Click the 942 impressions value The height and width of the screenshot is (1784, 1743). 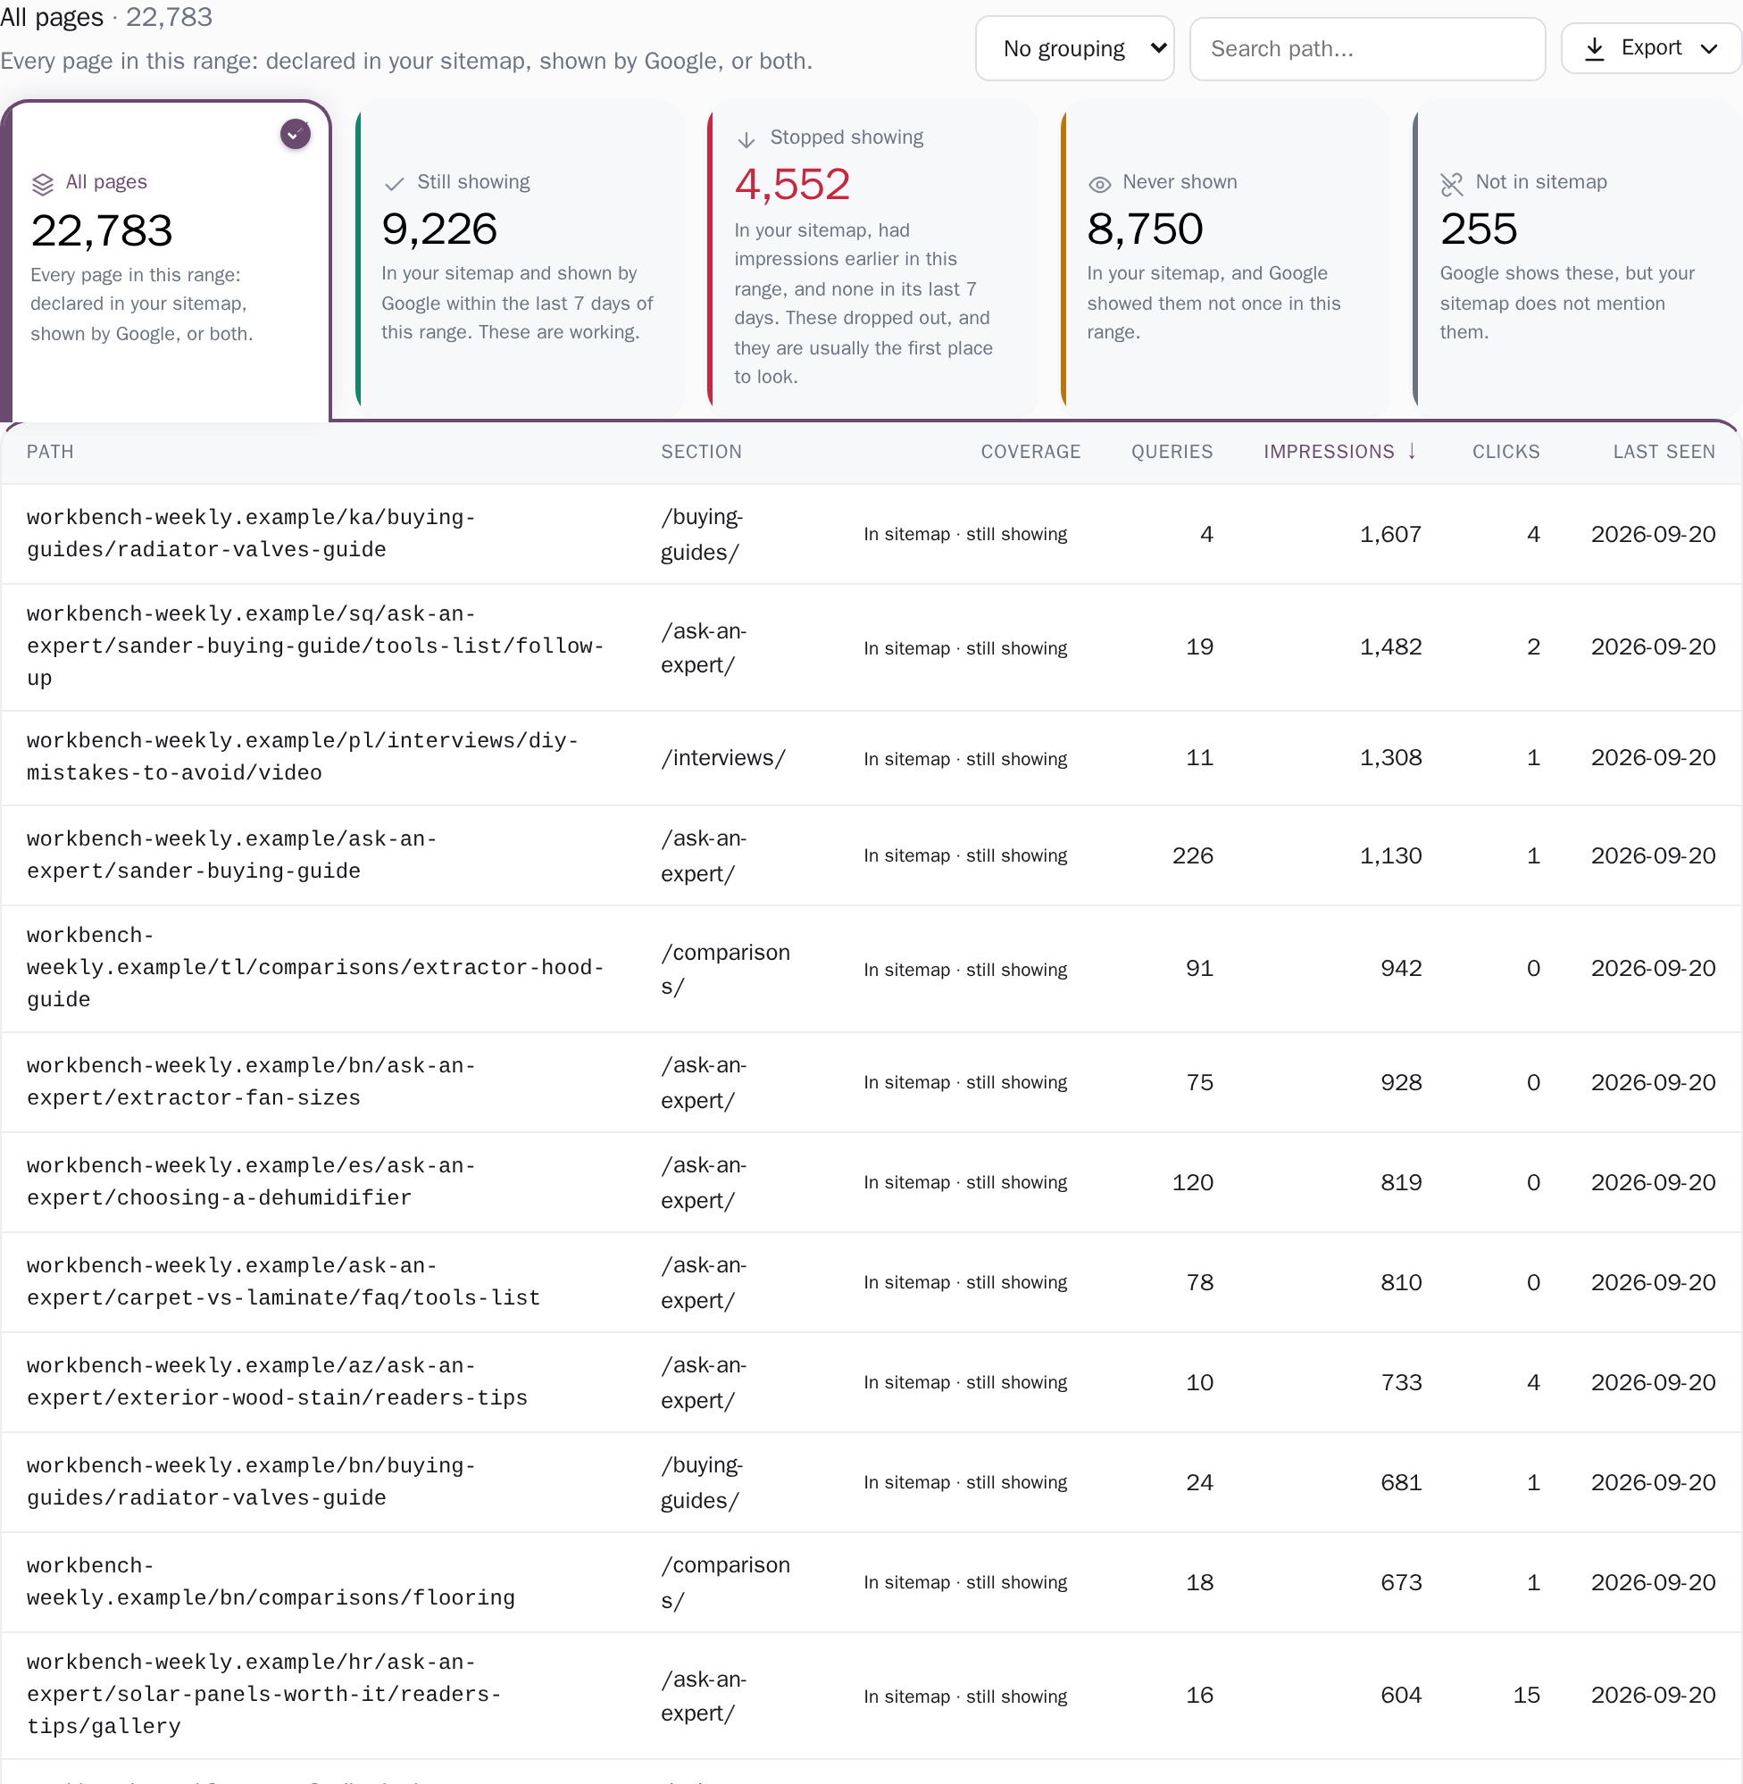[1401, 968]
